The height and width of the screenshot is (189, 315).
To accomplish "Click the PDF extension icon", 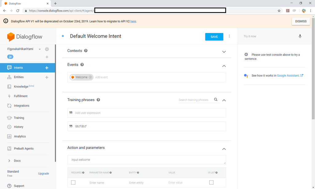I will (x=288, y=11).
